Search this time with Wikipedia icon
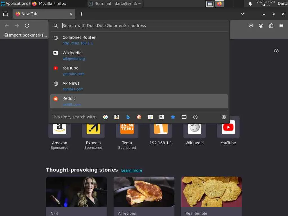 tap(162, 117)
